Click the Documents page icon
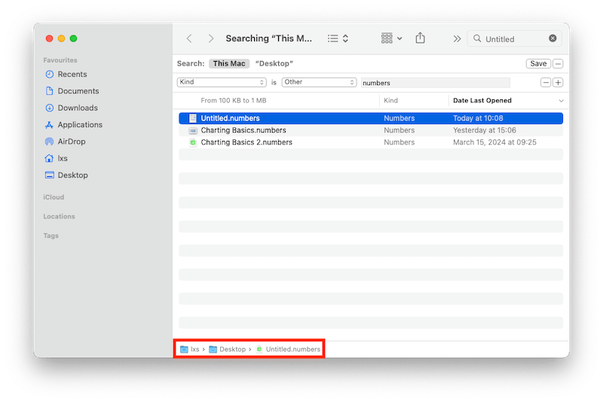 pos(49,91)
